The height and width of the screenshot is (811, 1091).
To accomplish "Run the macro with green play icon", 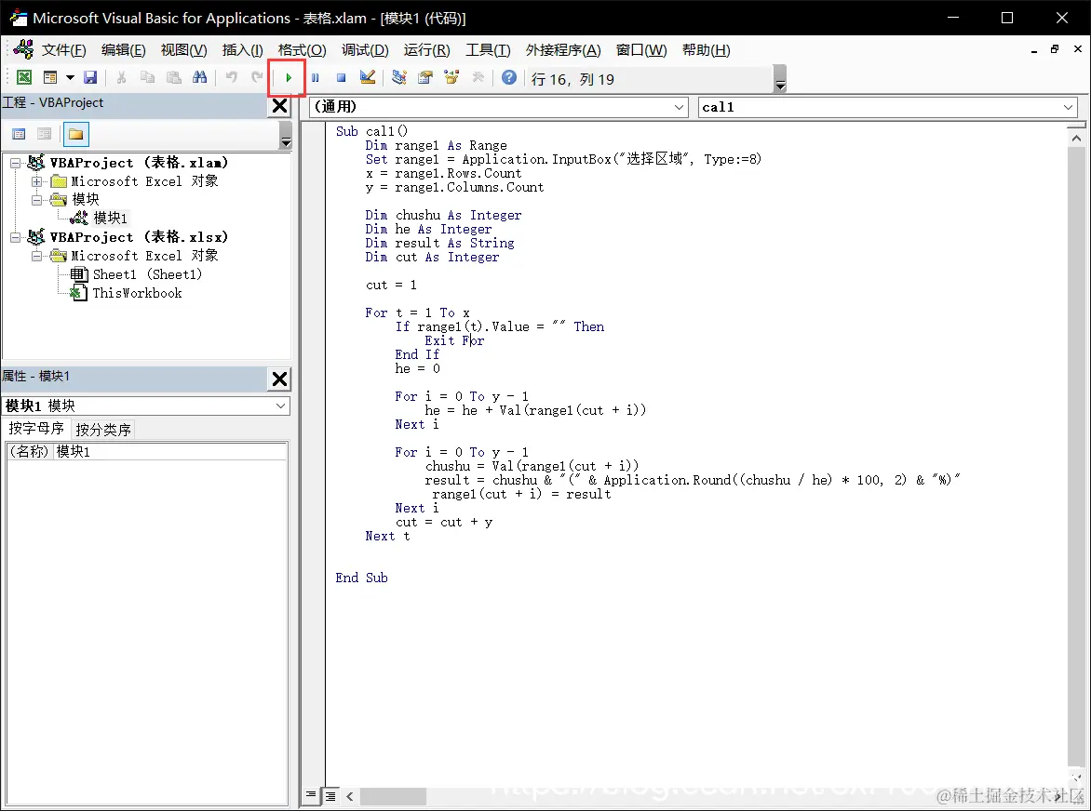I will click(288, 78).
